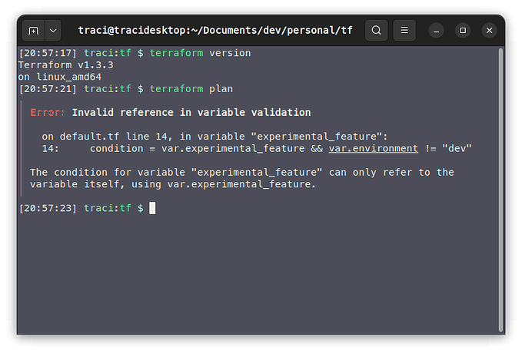Click "Invalid reference in variable validation" heading

pos(191,113)
